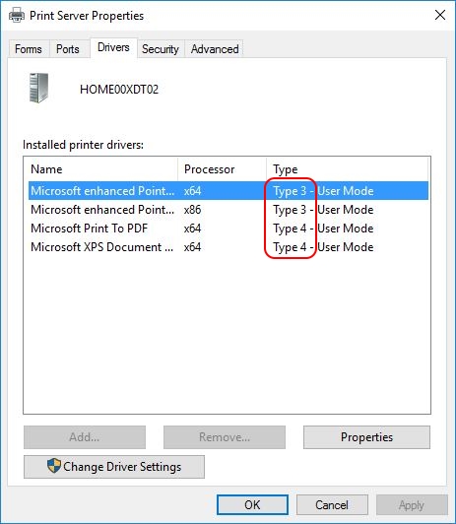Image resolution: width=456 pixels, height=524 pixels.
Task: Go to the Security tab
Action: (x=161, y=49)
